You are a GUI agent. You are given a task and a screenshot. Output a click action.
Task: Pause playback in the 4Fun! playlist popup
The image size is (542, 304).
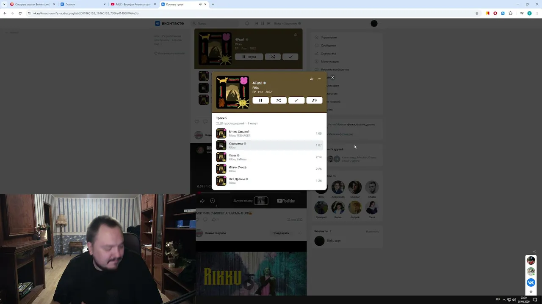pyautogui.click(x=260, y=100)
